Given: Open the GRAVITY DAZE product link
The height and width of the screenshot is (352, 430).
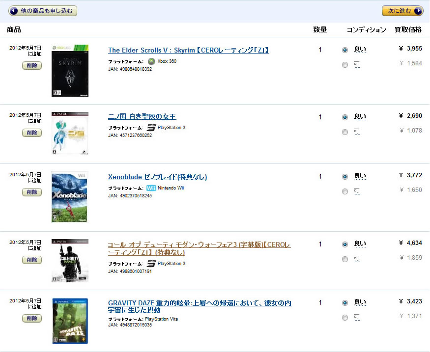Looking at the screenshot, I should 200,306.
